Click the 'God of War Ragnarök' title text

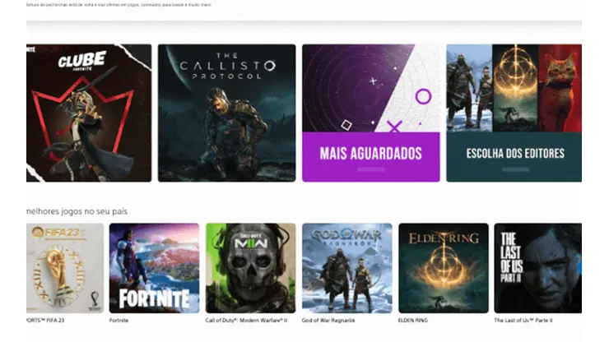[328, 321]
